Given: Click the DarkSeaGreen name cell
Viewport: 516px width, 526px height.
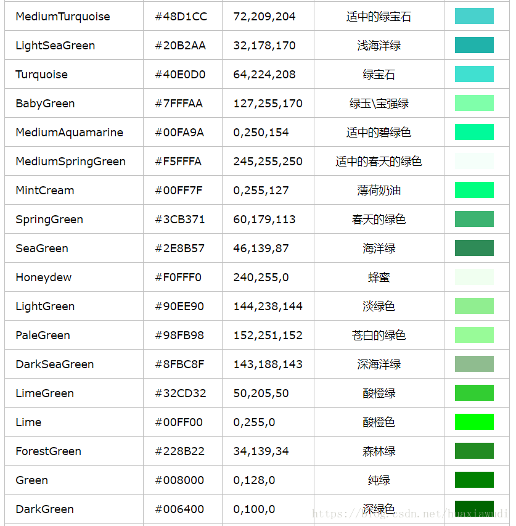Looking at the screenshot, I should click(74, 364).
